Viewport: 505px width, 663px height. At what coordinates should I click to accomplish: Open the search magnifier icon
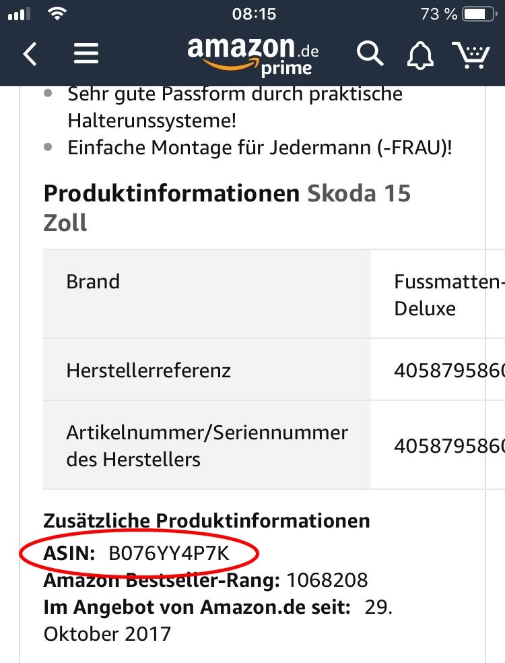coord(370,54)
